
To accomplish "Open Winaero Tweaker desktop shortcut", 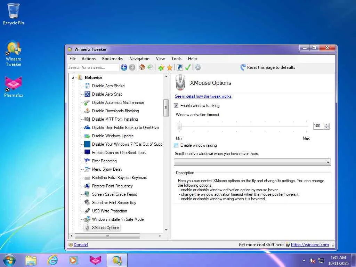I will (14, 54).
